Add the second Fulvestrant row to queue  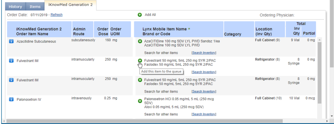point(140,80)
